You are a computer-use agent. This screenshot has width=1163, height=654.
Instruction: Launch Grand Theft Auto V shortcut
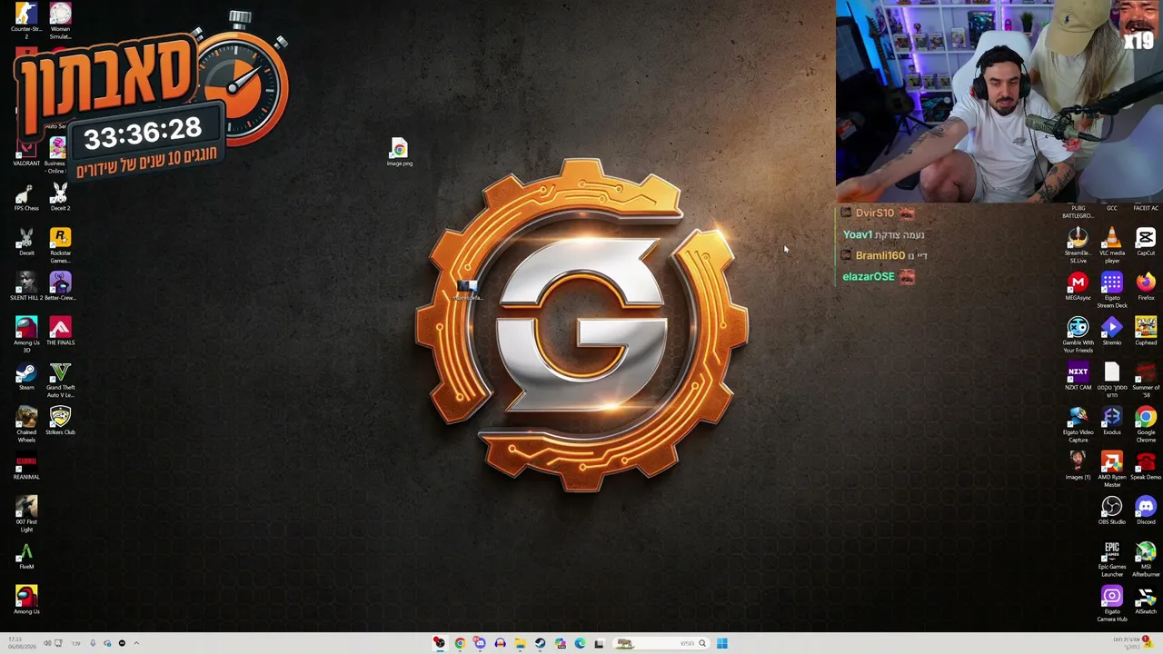60,380
